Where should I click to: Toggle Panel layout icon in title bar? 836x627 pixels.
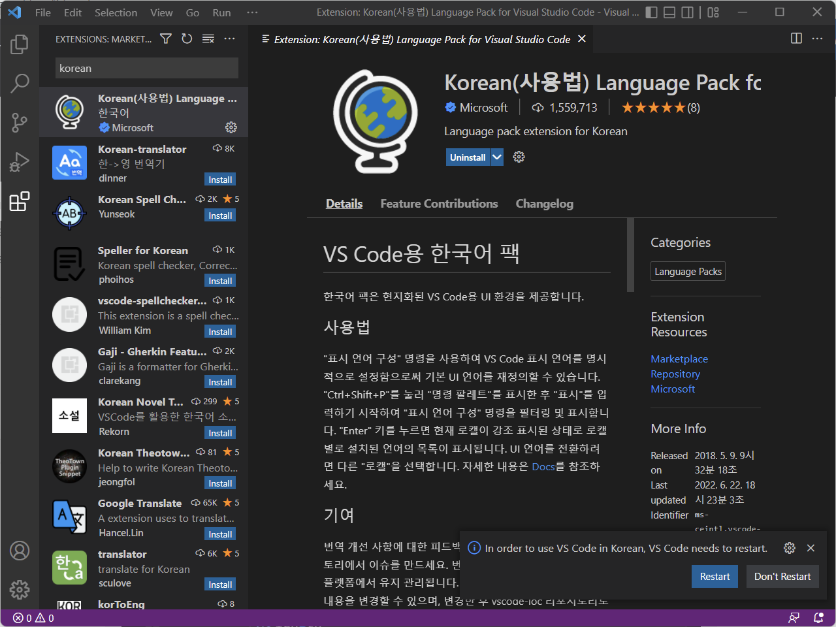669,12
